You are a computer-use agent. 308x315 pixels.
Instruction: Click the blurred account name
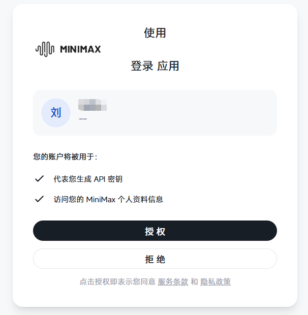pos(93,106)
